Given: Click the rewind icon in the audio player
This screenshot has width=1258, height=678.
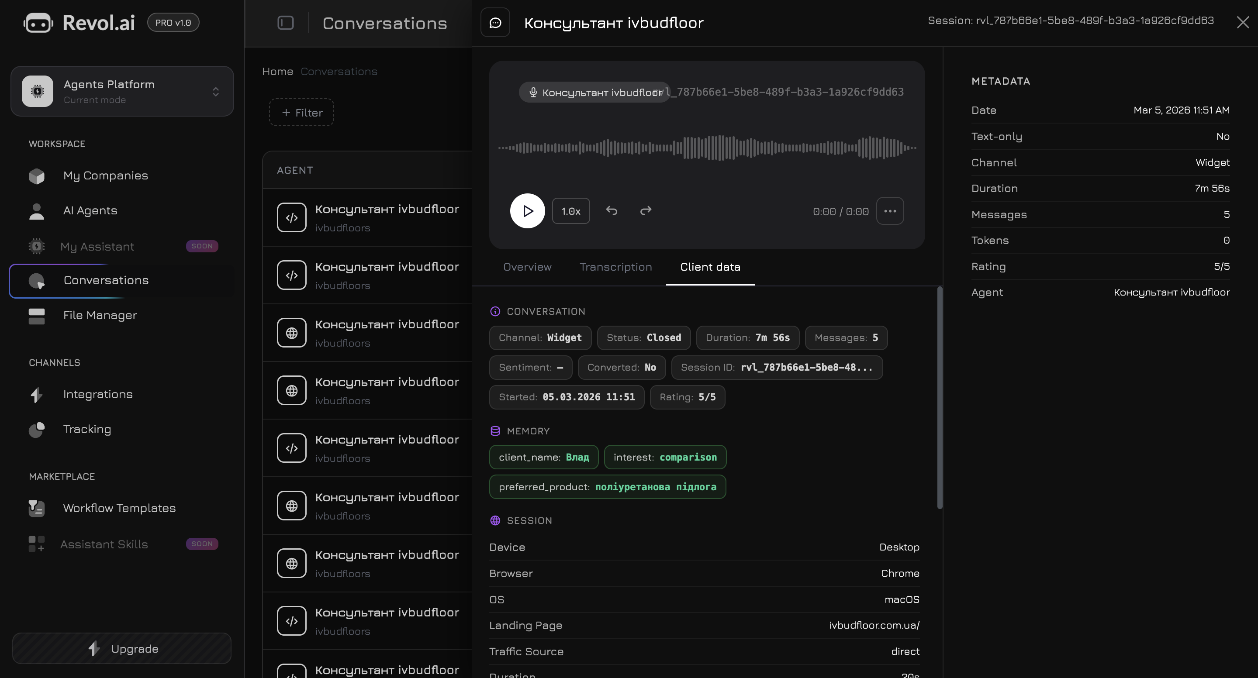Looking at the screenshot, I should [x=612, y=211].
